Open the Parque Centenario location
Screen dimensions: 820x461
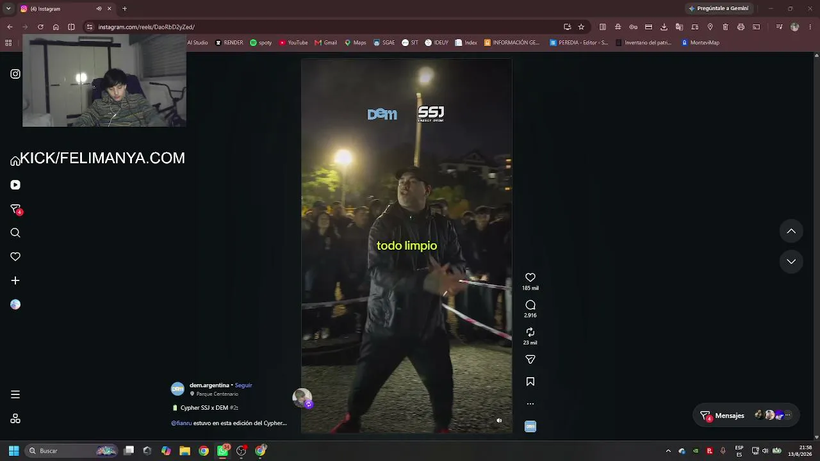(217, 394)
